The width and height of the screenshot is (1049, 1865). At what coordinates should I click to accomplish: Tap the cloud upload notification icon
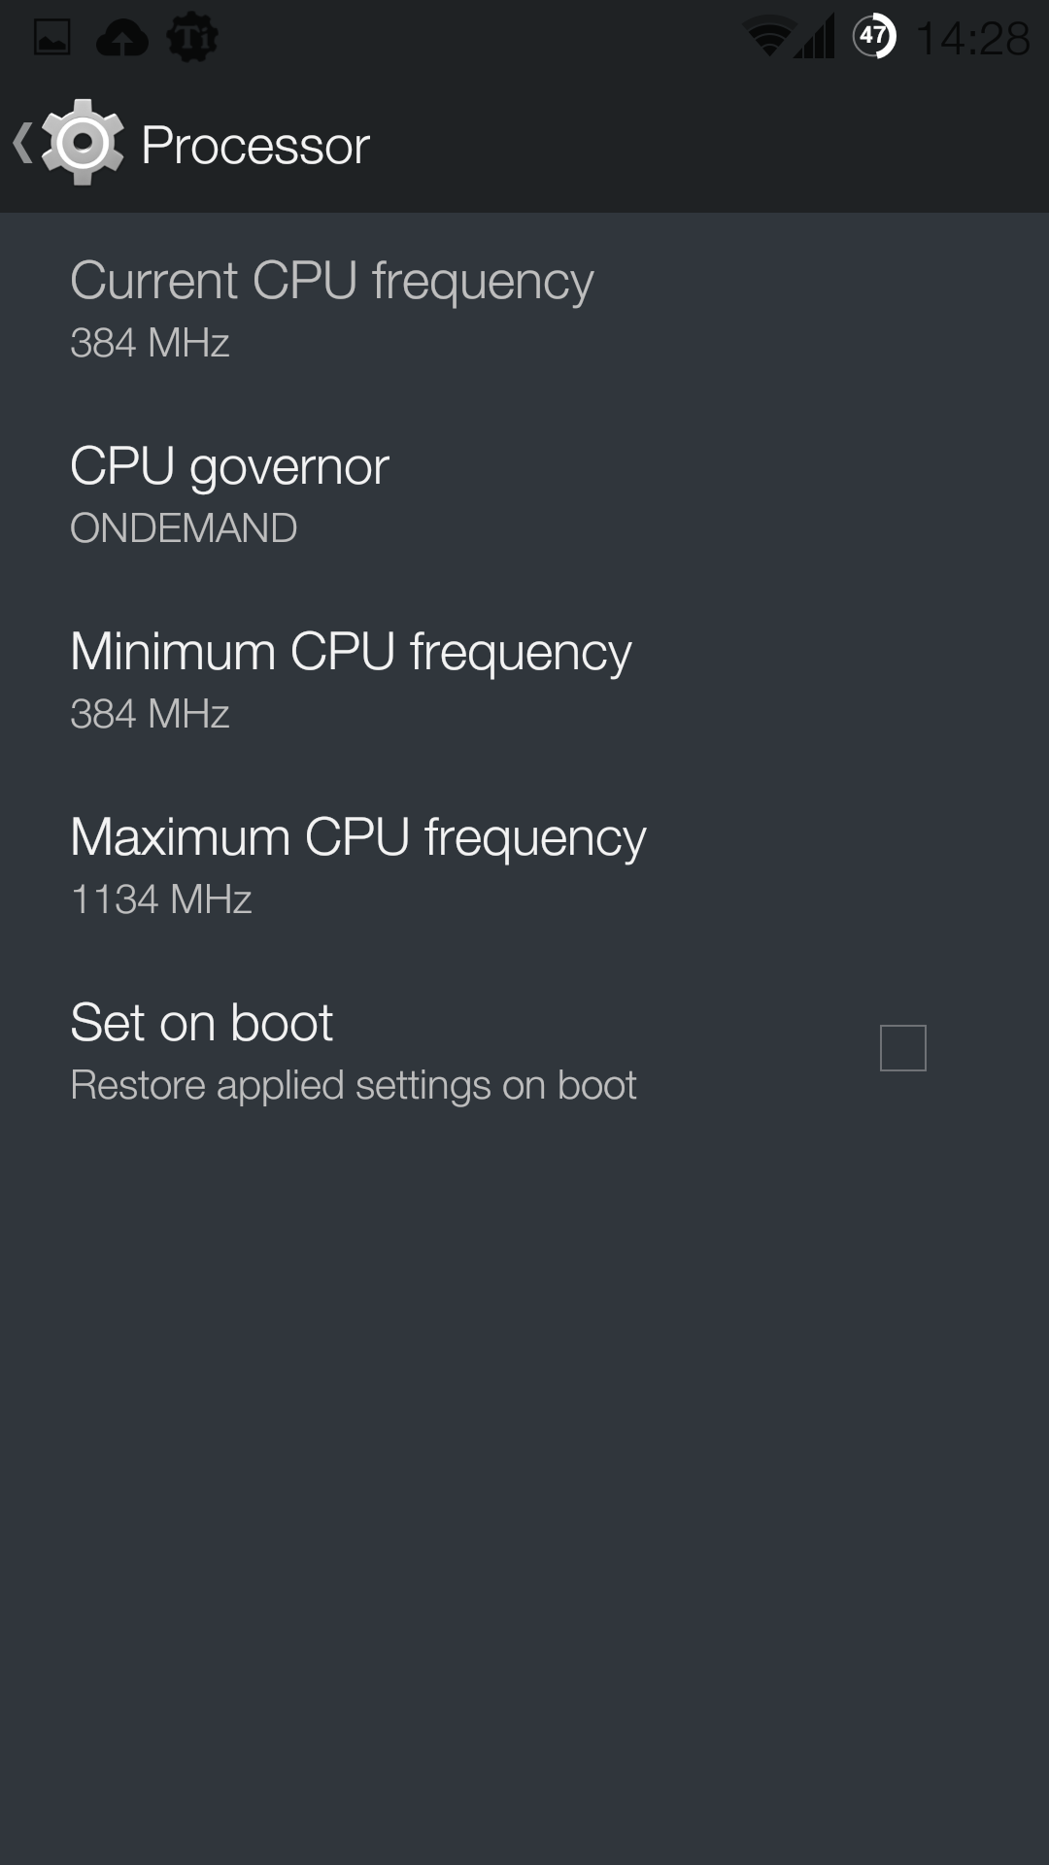tap(122, 39)
